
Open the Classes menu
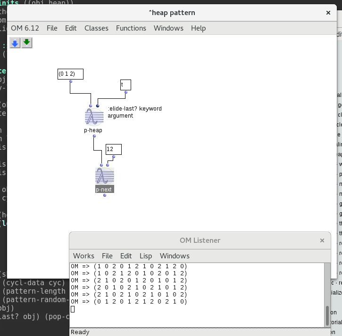96,28
